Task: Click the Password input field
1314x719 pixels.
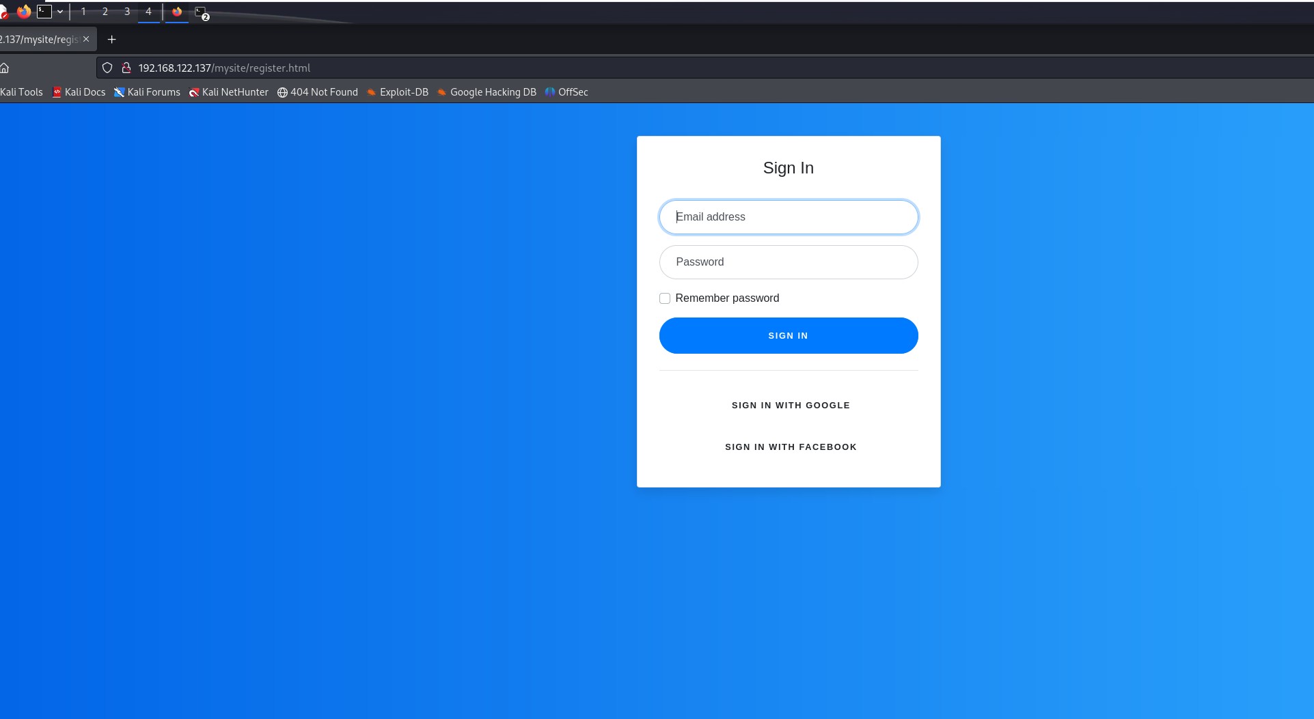Action: [789, 262]
